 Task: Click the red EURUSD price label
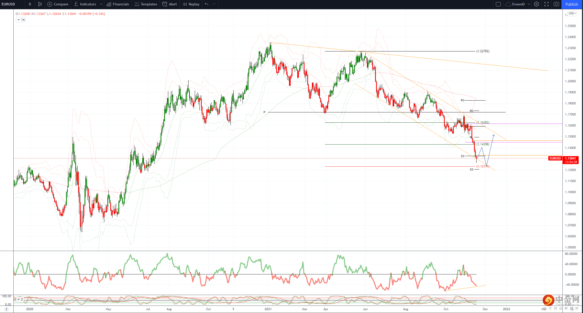pyautogui.click(x=555, y=158)
